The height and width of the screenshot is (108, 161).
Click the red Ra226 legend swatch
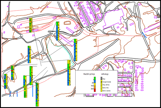[95, 90]
